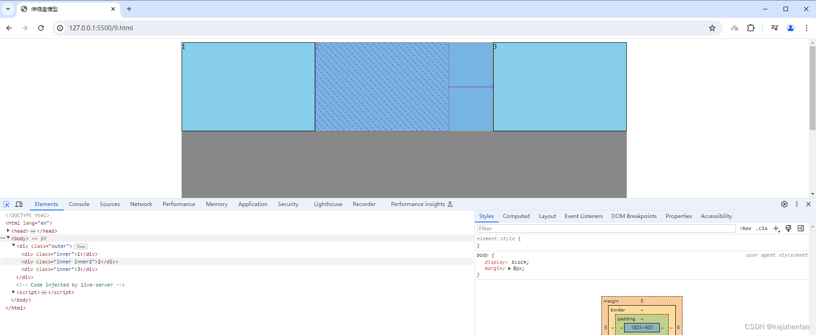The width and height of the screenshot is (816, 335).
Task: Toggle the flex badge on outer div
Action: pyautogui.click(x=81, y=246)
